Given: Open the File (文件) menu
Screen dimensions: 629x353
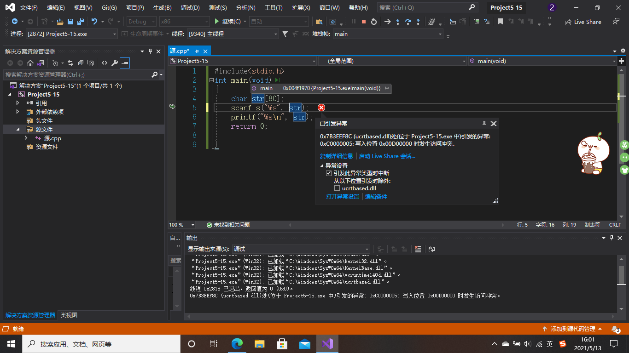Looking at the screenshot, I should coord(29,8).
